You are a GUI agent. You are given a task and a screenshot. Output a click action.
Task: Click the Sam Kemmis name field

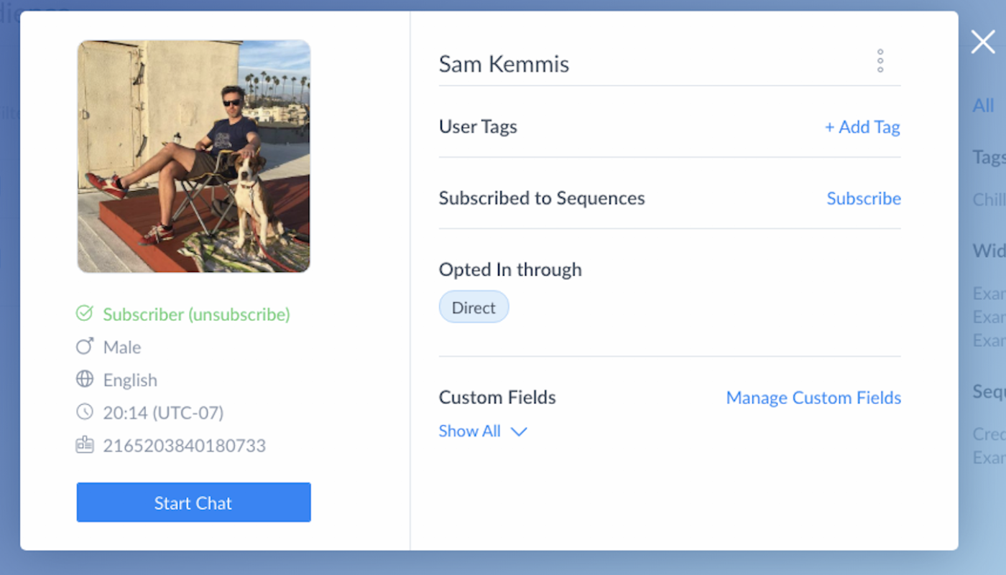504,64
